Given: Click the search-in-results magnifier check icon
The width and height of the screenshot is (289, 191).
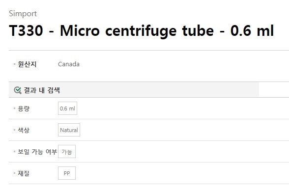Looking at the screenshot, I should [18, 90].
